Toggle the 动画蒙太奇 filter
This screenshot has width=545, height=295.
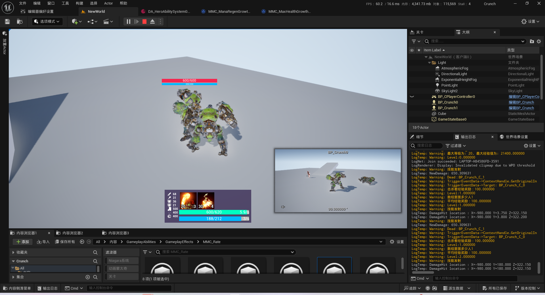[121, 269]
